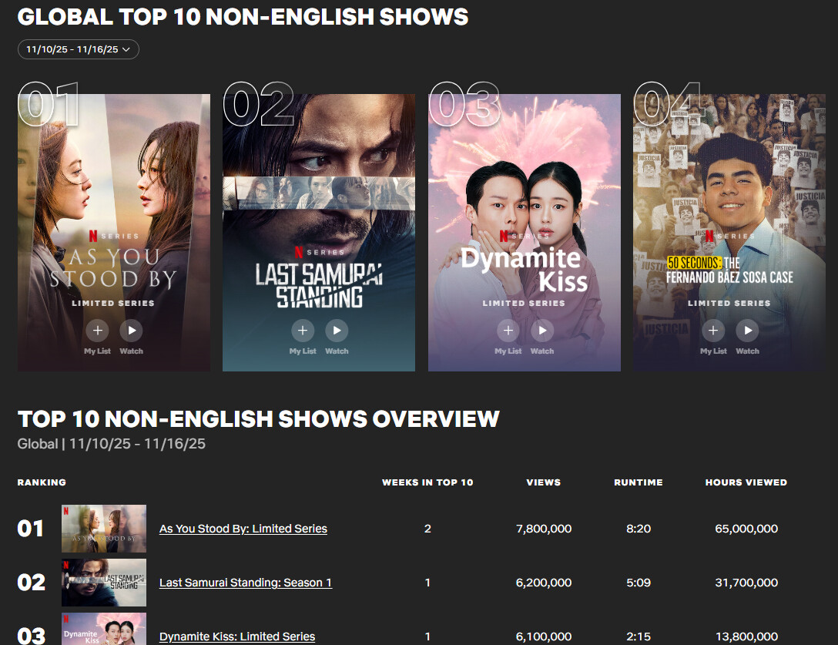Select the 6,100,000 views value

pyautogui.click(x=544, y=637)
